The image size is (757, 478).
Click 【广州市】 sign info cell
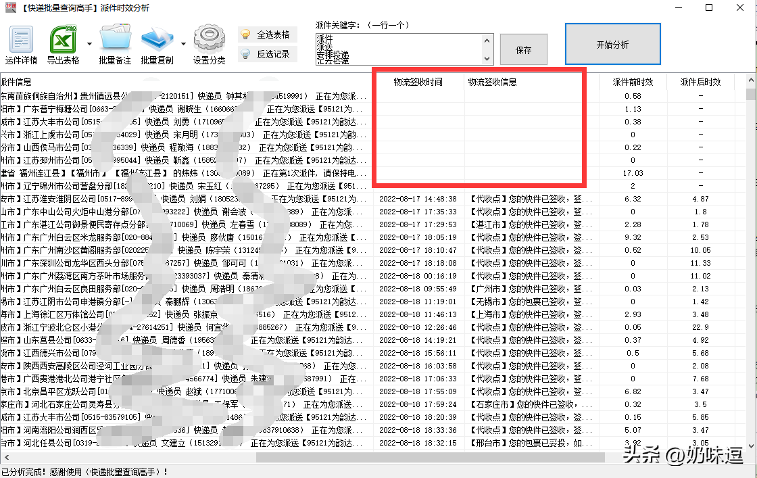coord(531,289)
